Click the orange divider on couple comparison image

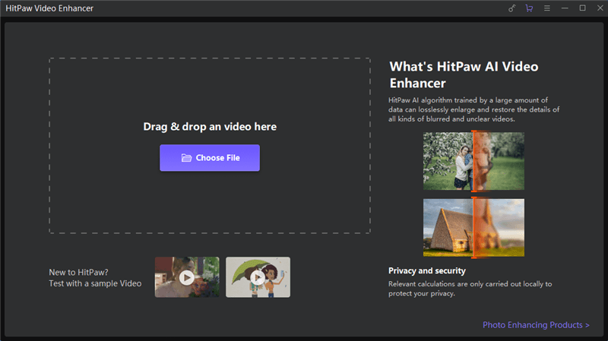pyautogui.click(x=473, y=161)
